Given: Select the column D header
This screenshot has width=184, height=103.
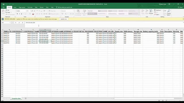Looking at the screenshot, I should pos(45,29).
